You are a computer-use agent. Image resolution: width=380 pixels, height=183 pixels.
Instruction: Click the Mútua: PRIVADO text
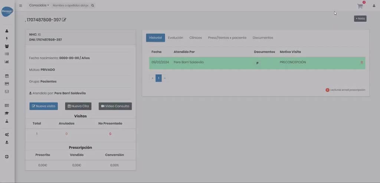coord(42,70)
